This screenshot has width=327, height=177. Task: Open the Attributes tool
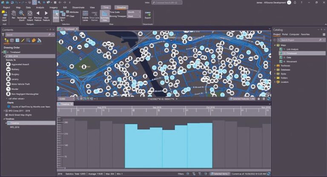(x=72, y=12)
